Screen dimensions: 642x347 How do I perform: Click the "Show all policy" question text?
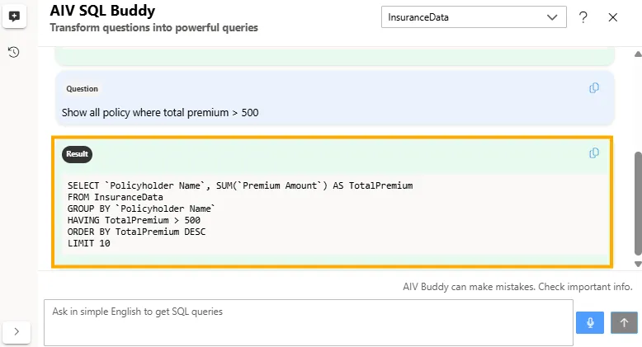(x=160, y=112)
